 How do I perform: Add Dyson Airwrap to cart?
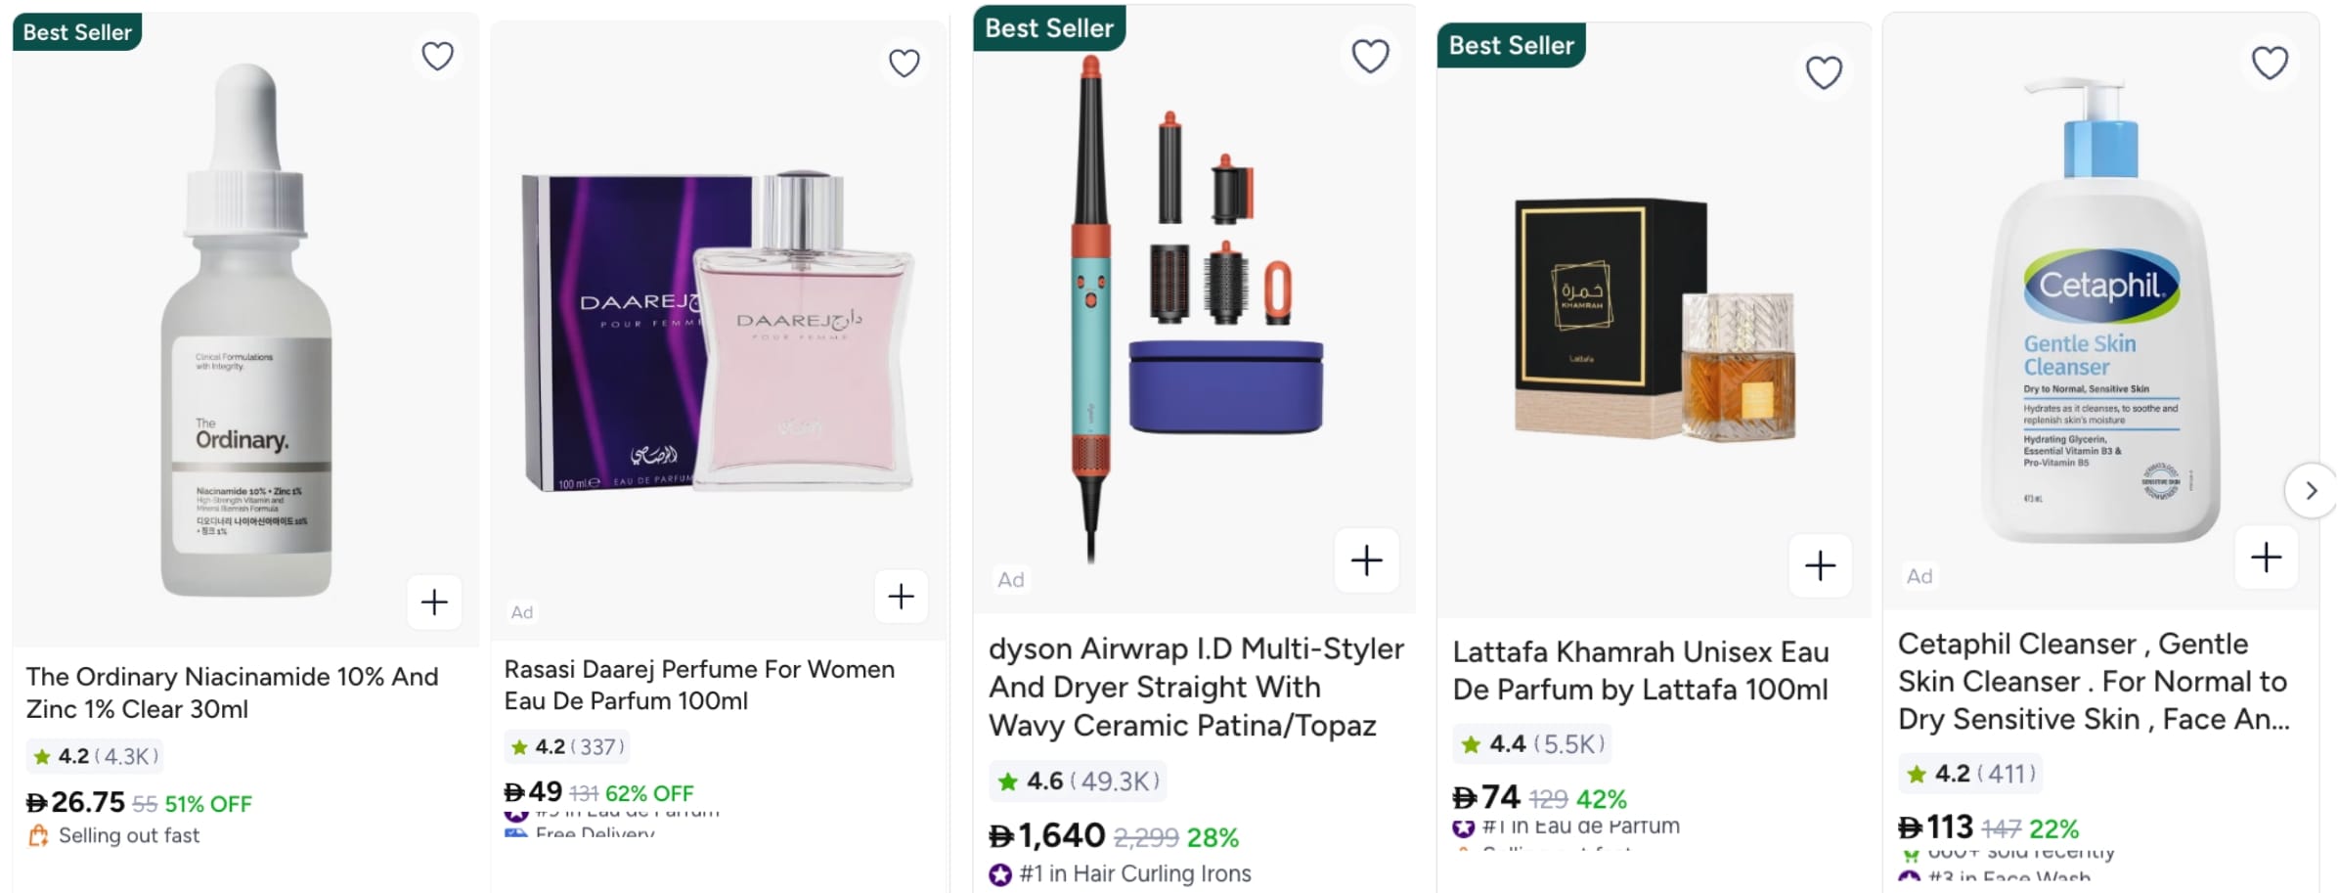[x=1366, y=560]
